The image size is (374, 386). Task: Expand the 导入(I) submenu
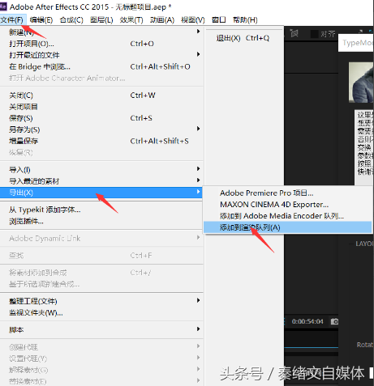[x=101, y=170]
